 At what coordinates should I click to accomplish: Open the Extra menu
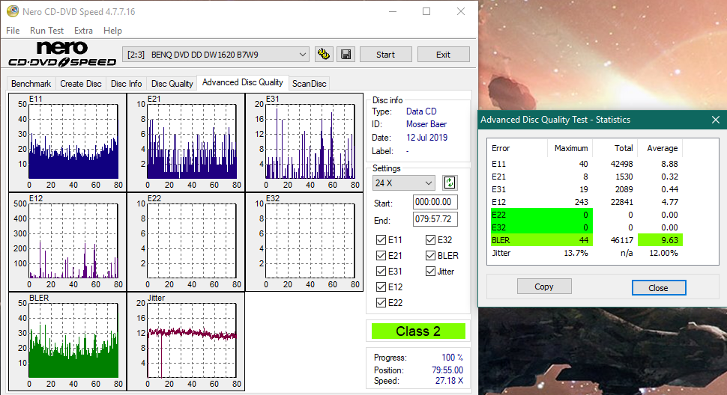pos(83,31)
